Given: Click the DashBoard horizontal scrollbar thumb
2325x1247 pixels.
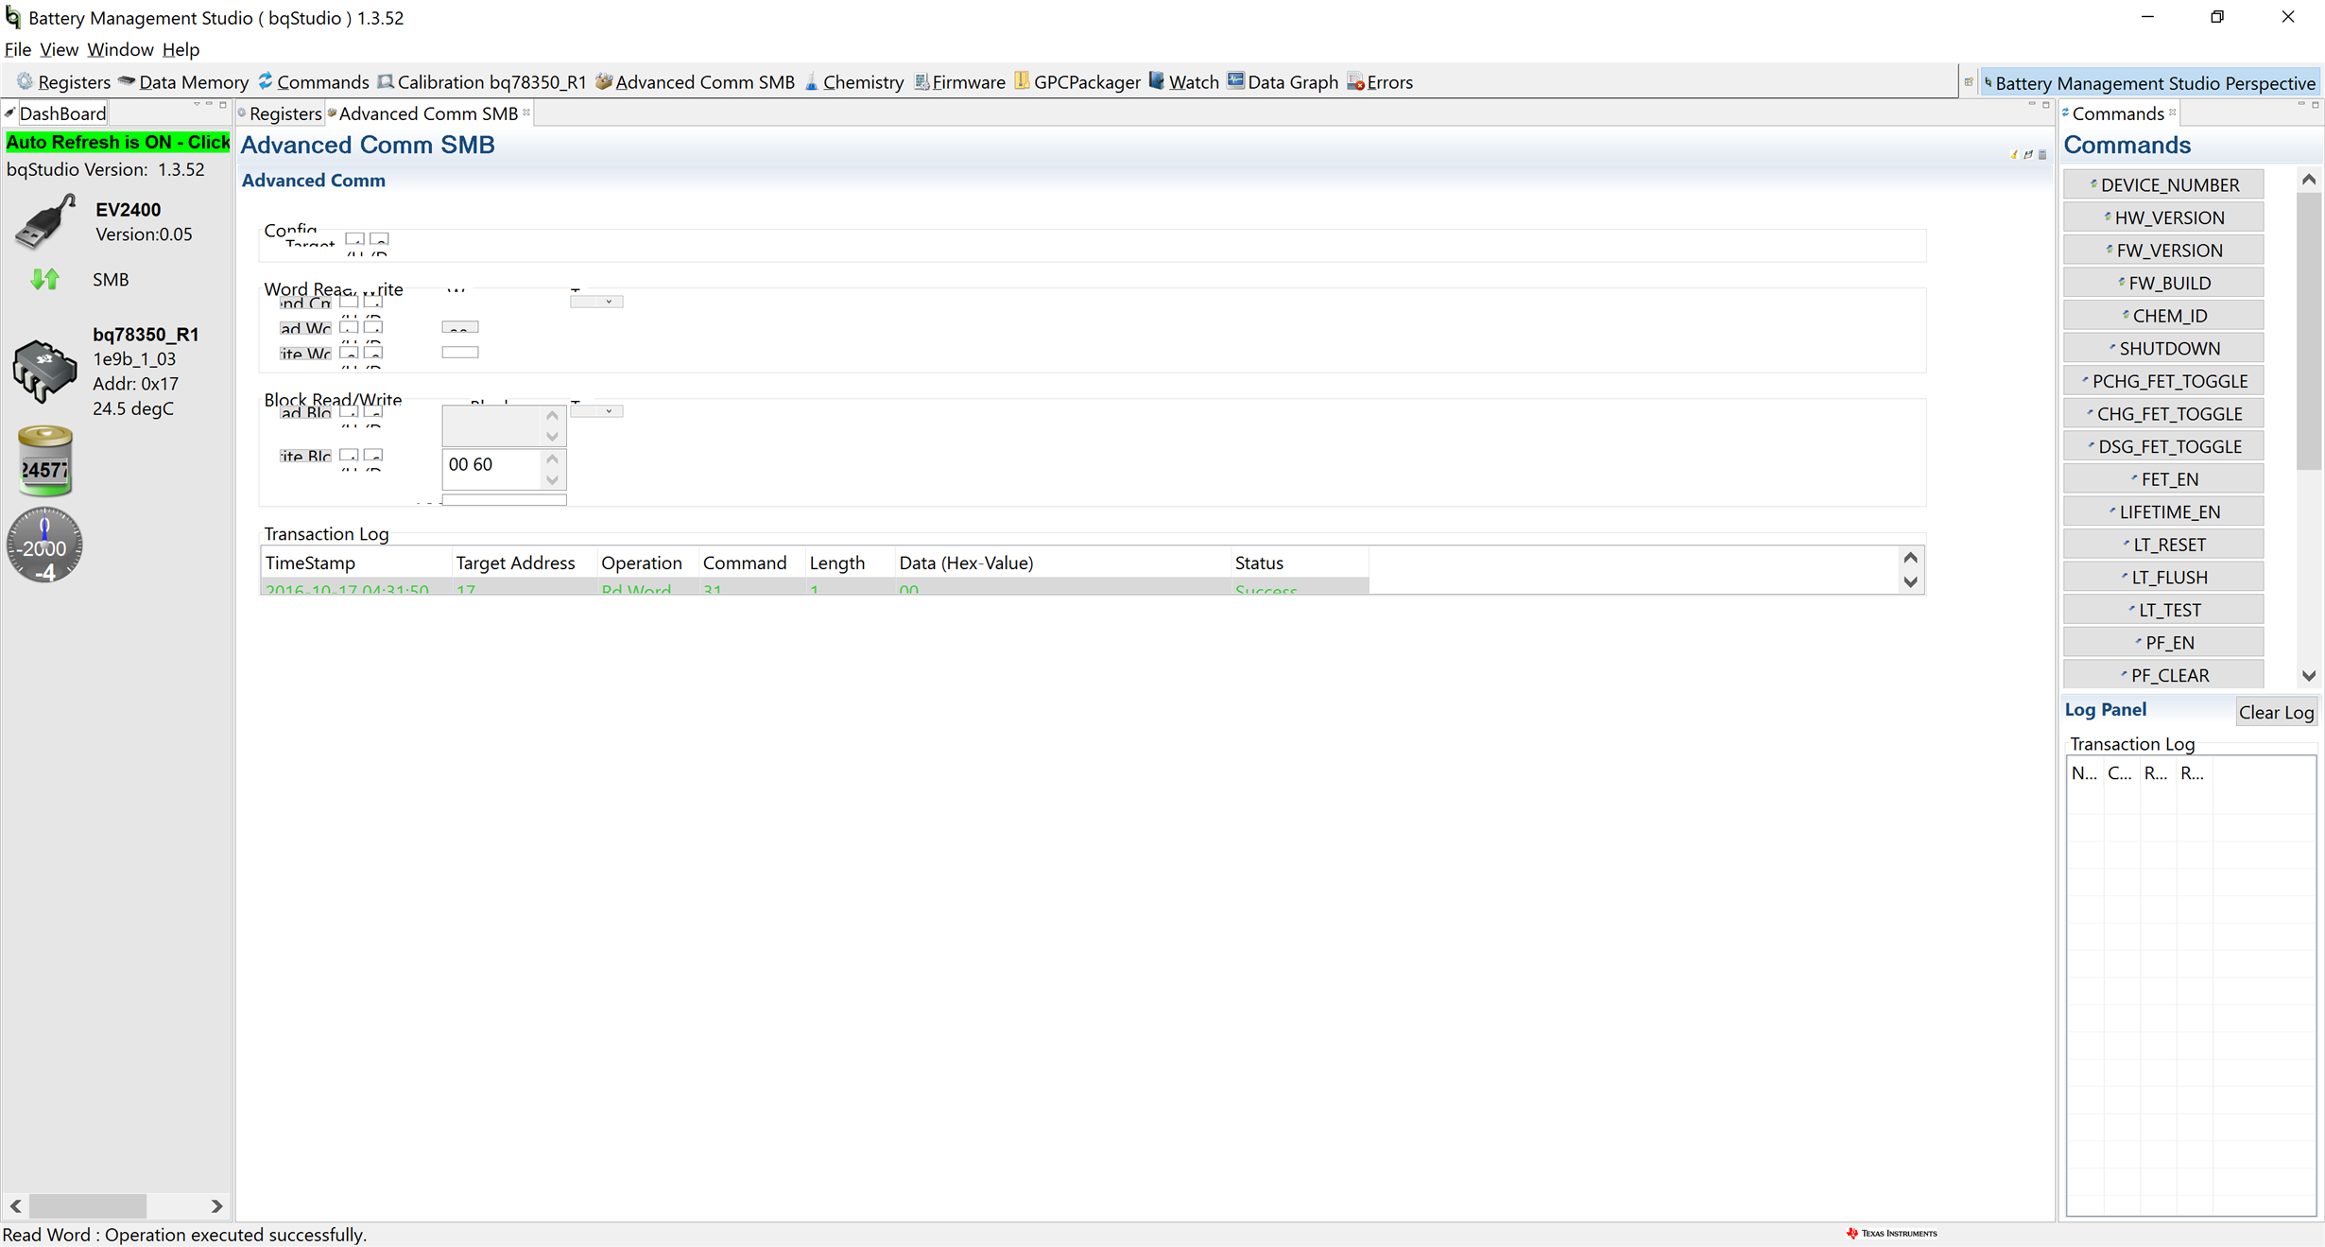Looking at the screenshot, I should coord(87,1205).
